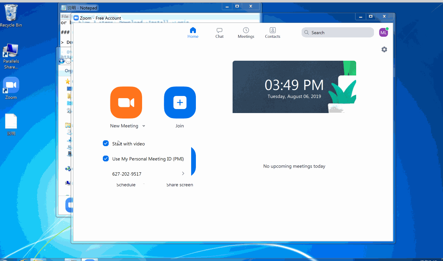Click the Schedule button label

point(126,185)
